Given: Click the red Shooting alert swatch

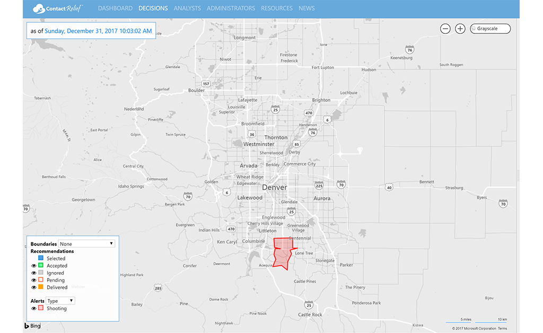Looking at the screenshot, I should [x=41, y=308].
